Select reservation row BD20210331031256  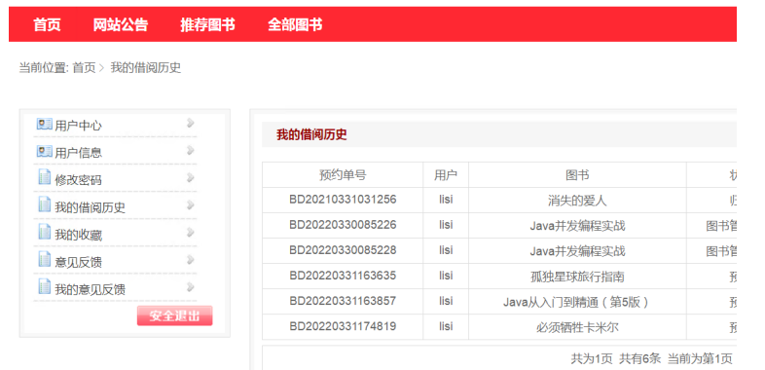pyautogui.click(x=498, y=201)
